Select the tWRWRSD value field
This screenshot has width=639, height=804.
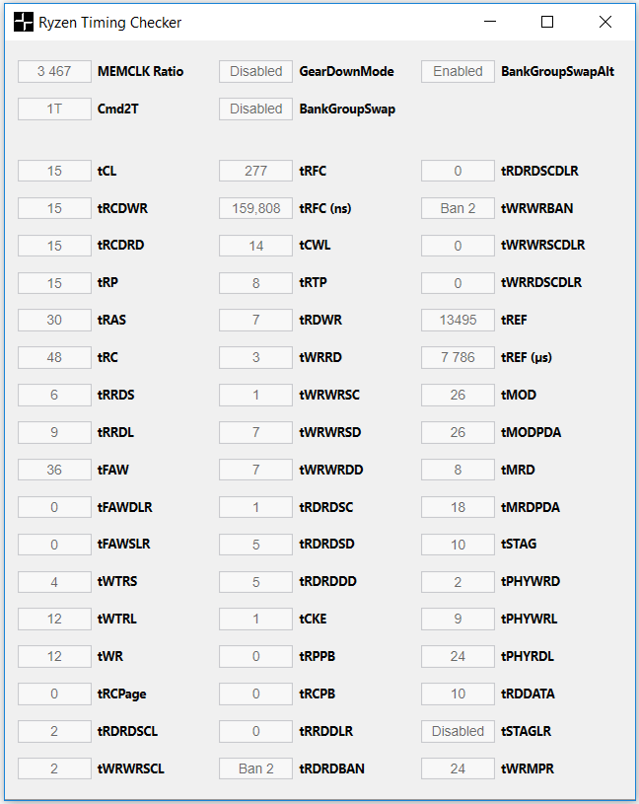pyautogui.click(x=256, y=432)
